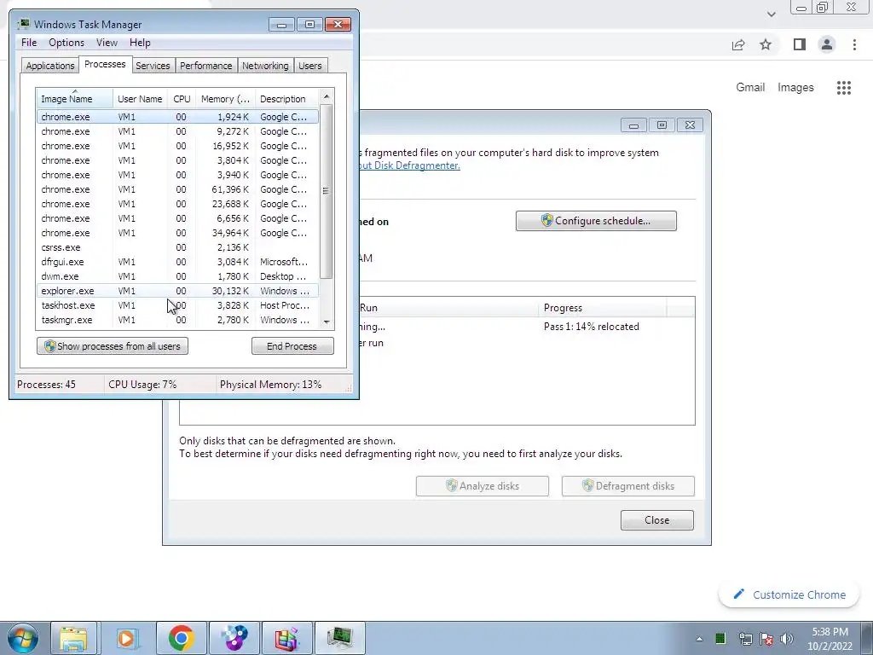Open Task Manager Help menu
The height and width of the screenshot is (655, 873).
[140, 43]
